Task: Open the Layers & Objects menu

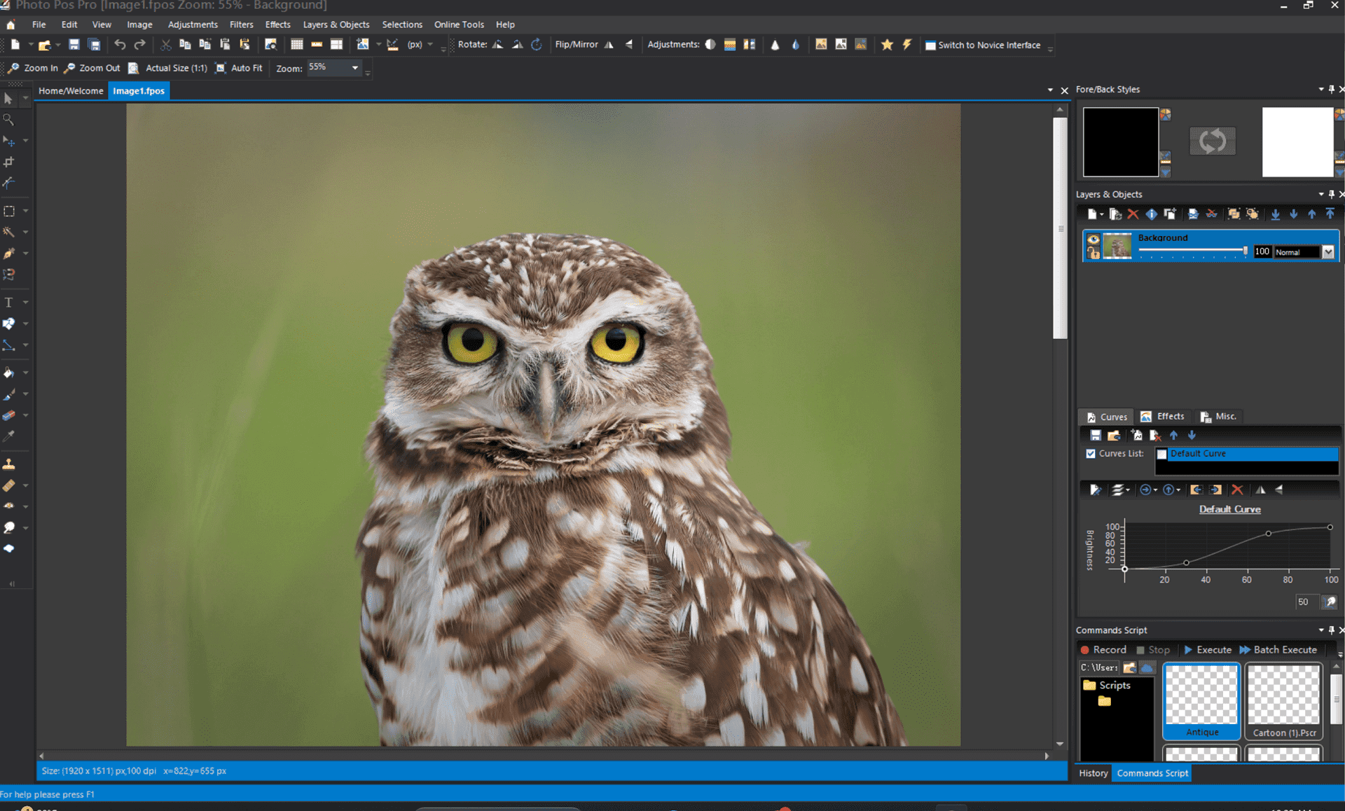Action: tap(336, 25)
